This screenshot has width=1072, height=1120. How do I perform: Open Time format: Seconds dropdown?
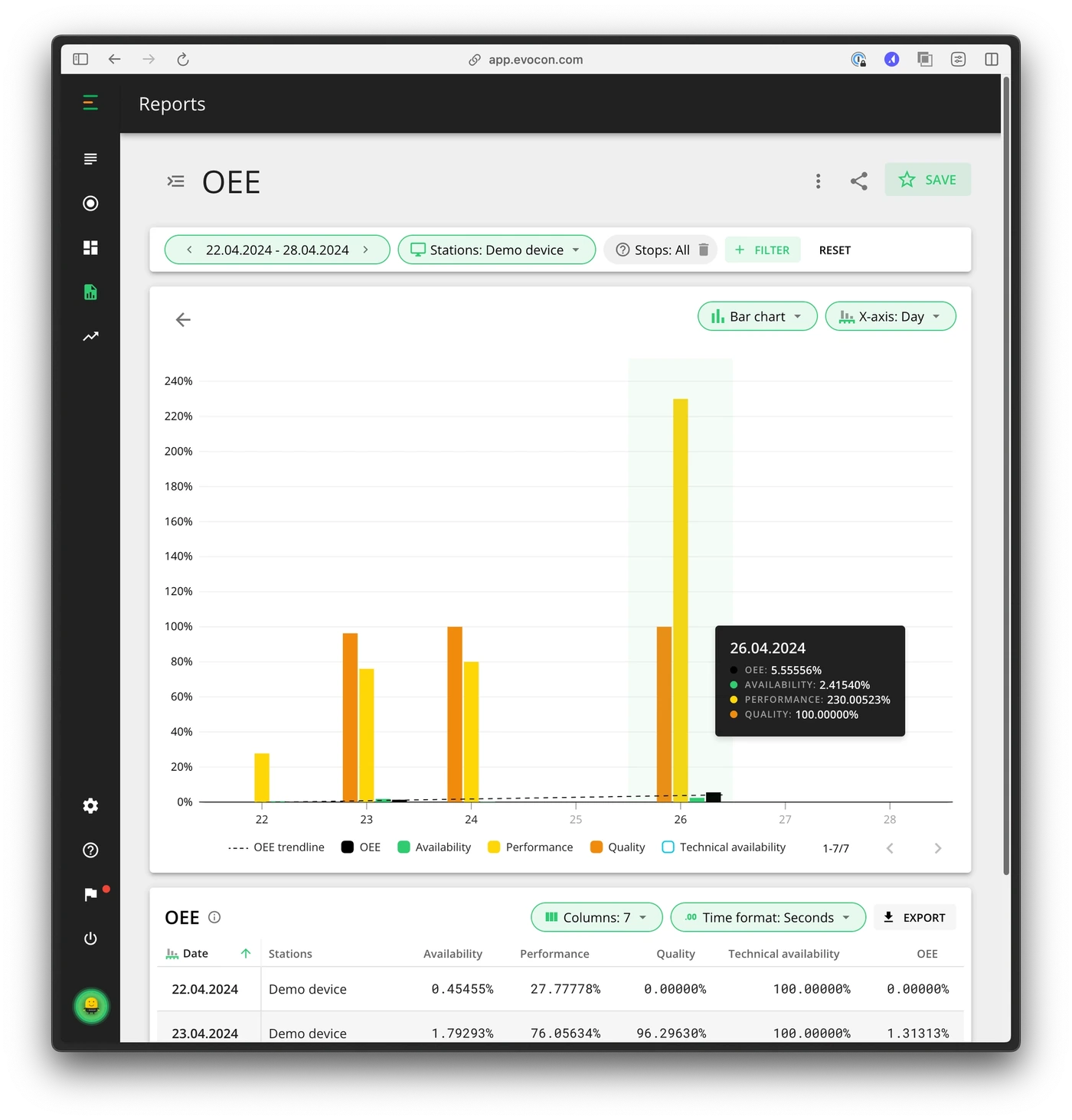(x=768, y=917)
